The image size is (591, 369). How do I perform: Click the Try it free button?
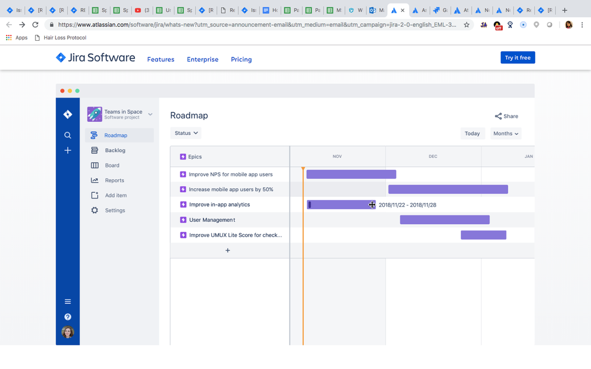click(x=518, y=57)
